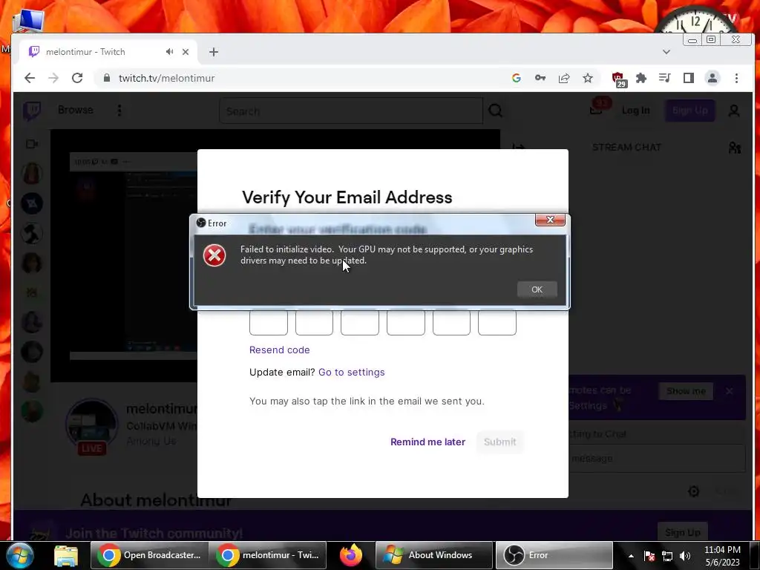Click Sign Up in the bottom community banner
This screenshot has width=760, height=570.
pyautogui.click(x=683, y=532)
